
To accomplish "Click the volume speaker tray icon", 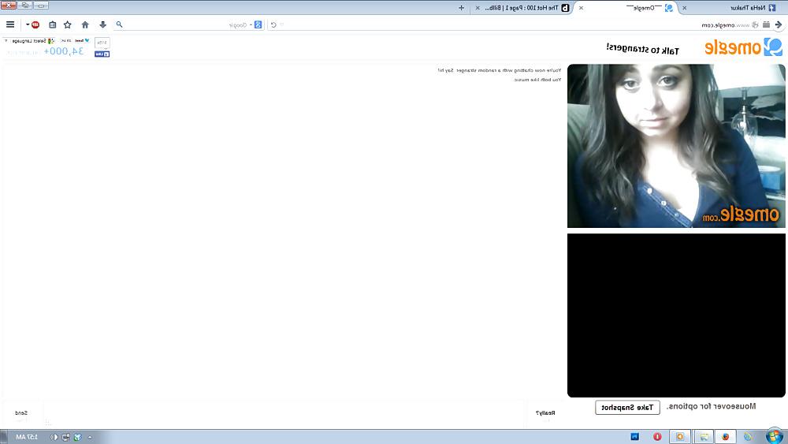I will click(54, 437).
